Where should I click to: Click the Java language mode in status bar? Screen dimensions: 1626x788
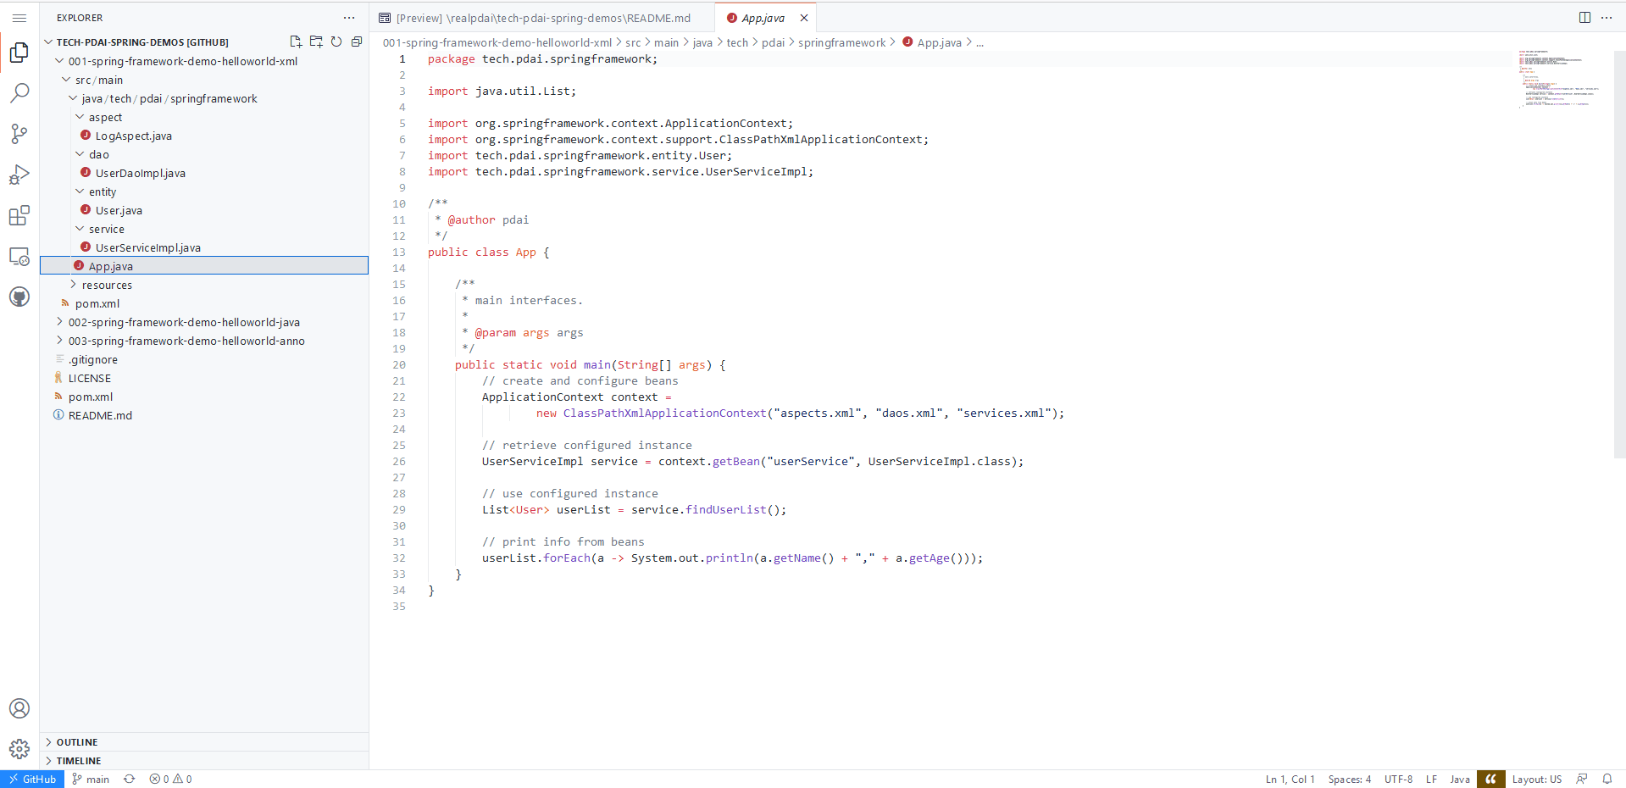coord(1459,780)
